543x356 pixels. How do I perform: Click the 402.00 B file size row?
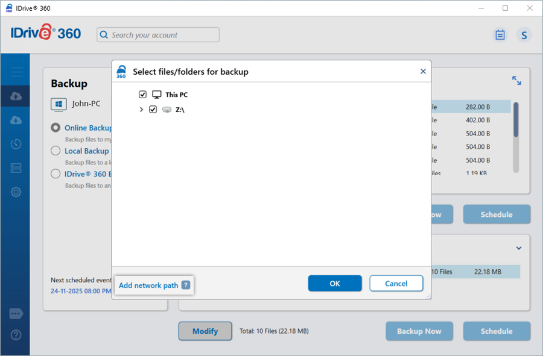click(x=471, y=120)
